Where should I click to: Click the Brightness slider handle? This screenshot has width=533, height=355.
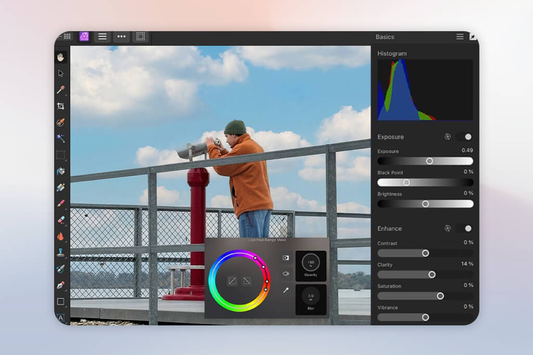tap(425, 204)
